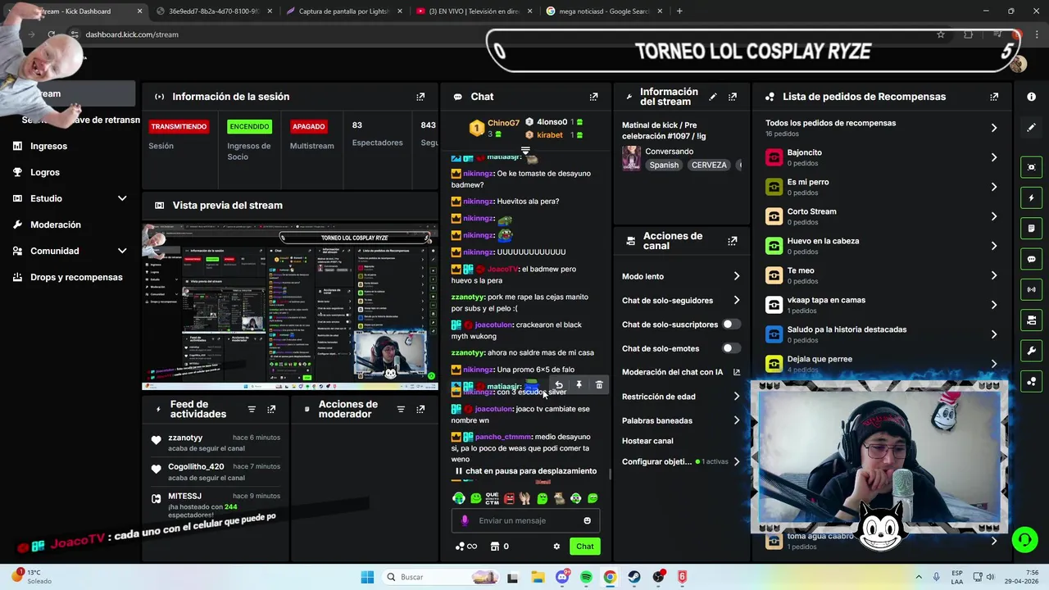Send message with the green Chat button

coord(585,547)
